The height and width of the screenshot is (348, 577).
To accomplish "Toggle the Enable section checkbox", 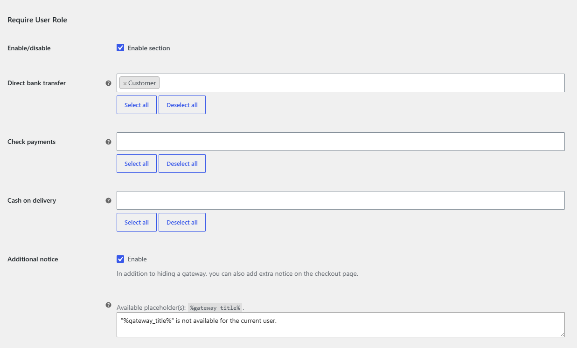I will point(120,48).
